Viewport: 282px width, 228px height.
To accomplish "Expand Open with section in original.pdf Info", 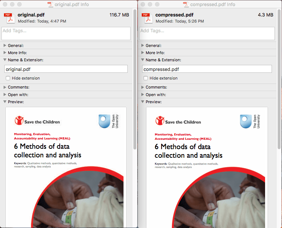I will (5, 95).
